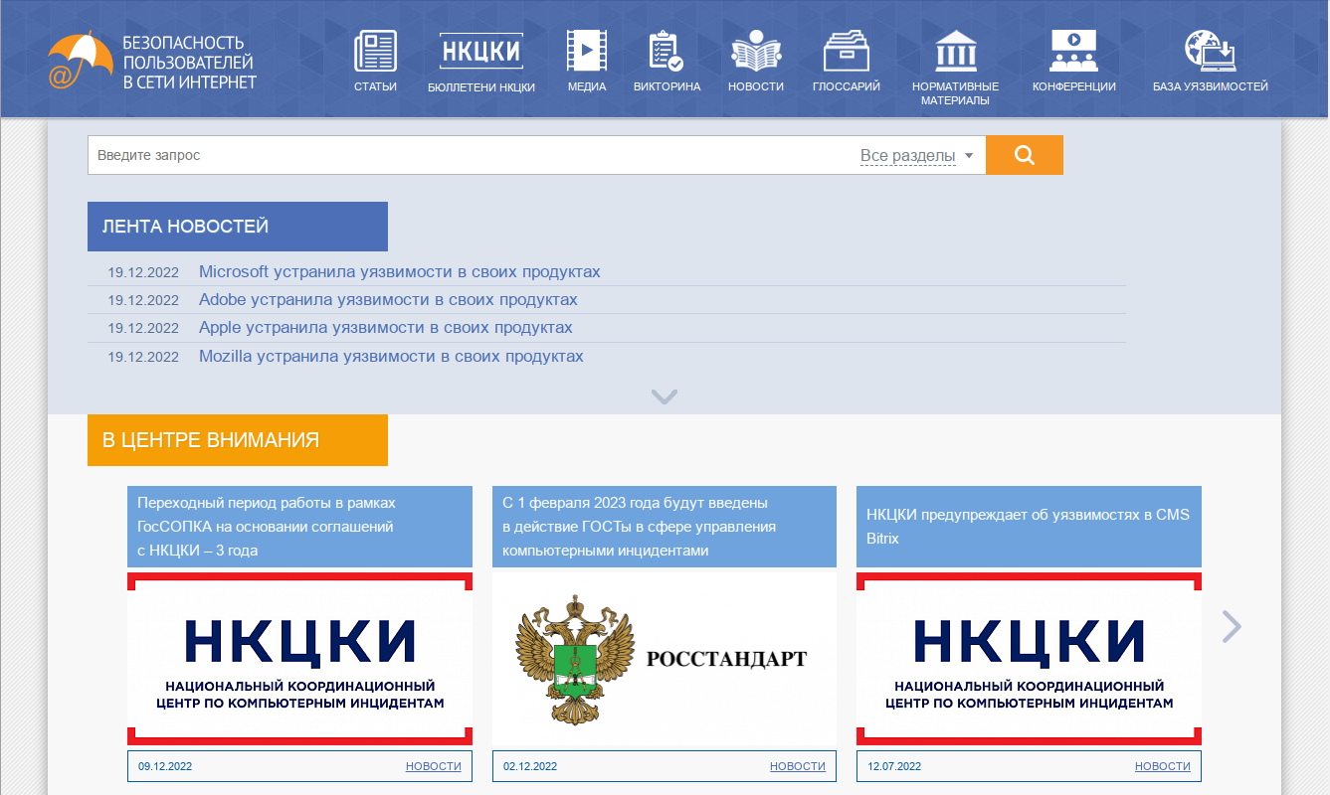
Task: Click the Введите запрос search field
Action: (x=468, y=155)
